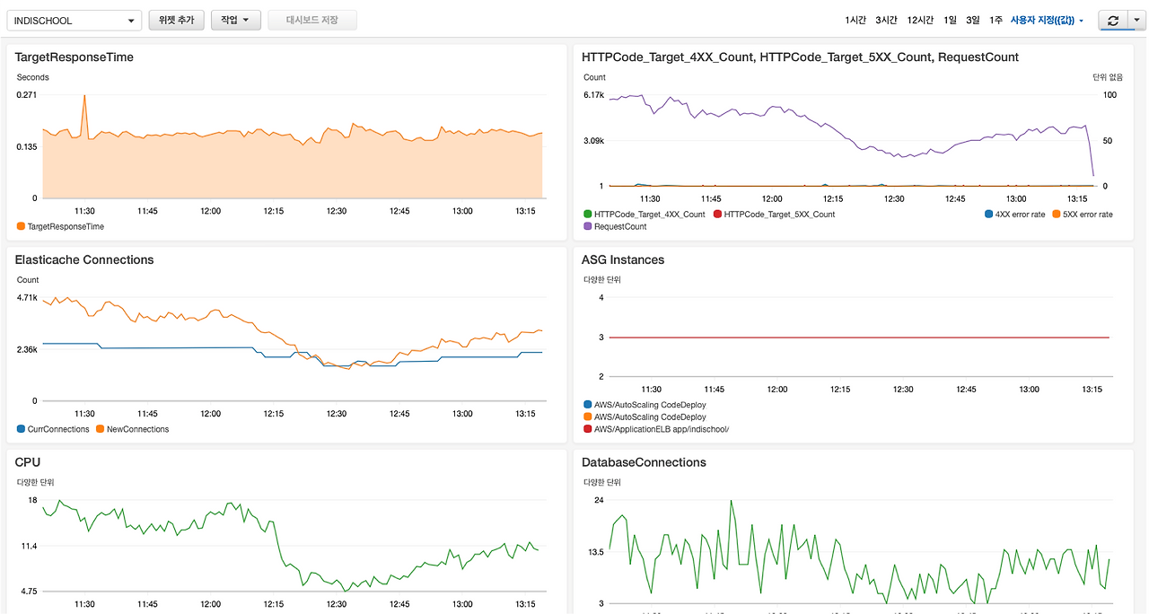Open the INDISCHOOL dashboard selector
The image size is (1149, 614).
click(74, 21)
